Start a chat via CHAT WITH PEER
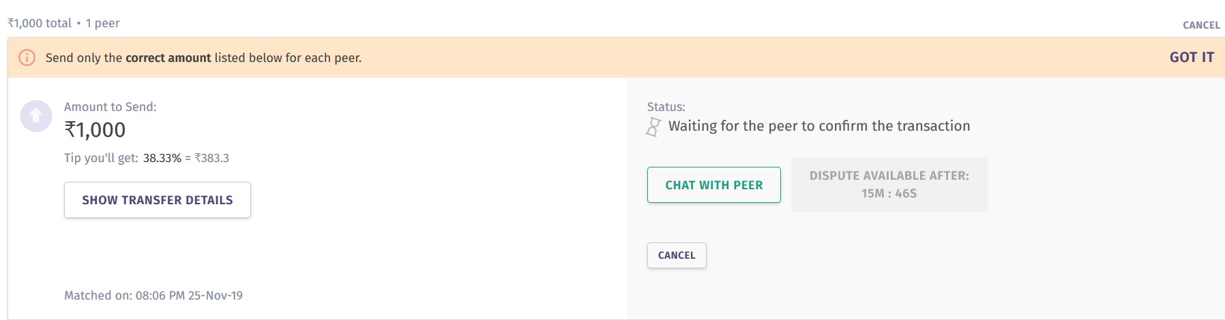 coord(713,185)
